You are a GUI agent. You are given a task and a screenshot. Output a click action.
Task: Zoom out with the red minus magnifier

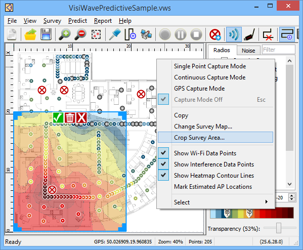coord(80,35)
